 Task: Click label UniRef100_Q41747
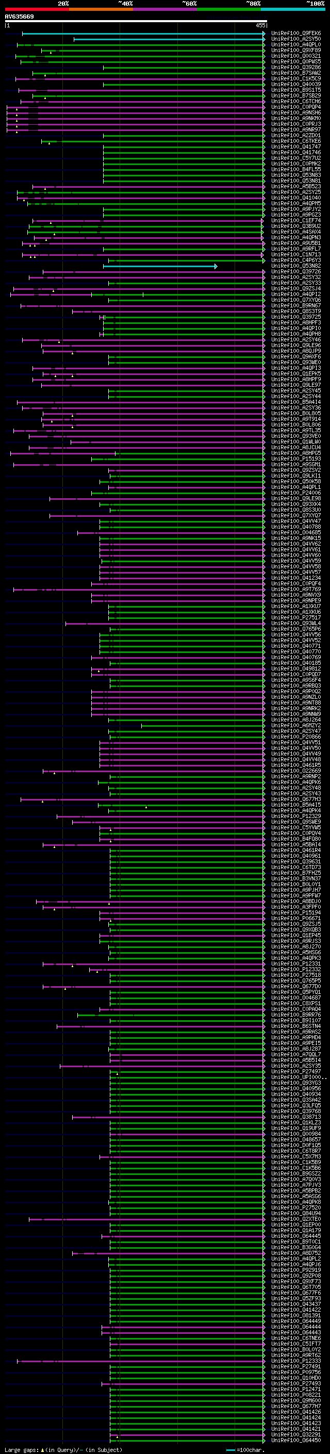pyautogui.click(x=296, y=147)
